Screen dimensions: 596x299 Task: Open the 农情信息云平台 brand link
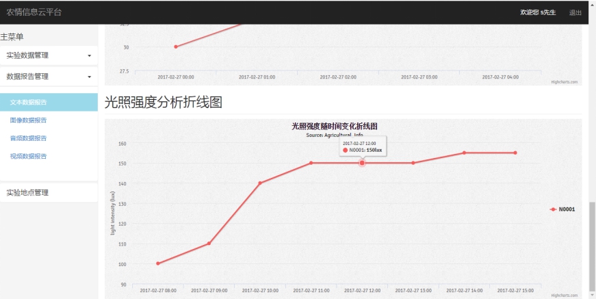tap(34, 12)
